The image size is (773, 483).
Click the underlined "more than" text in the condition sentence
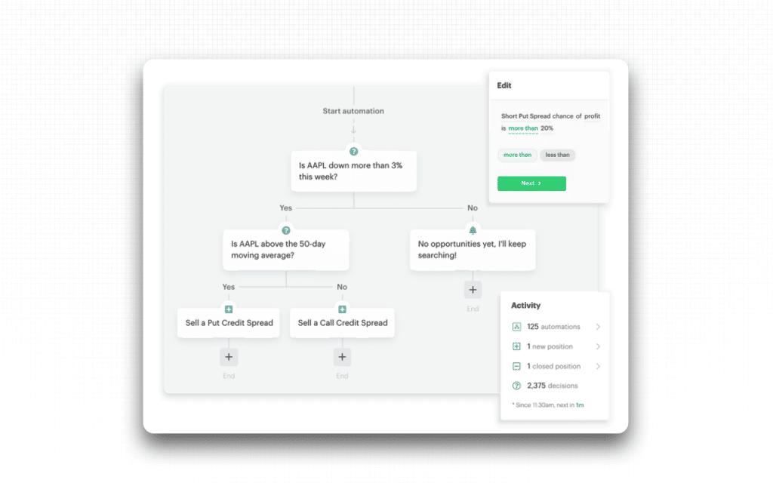[x=522, y=128]
